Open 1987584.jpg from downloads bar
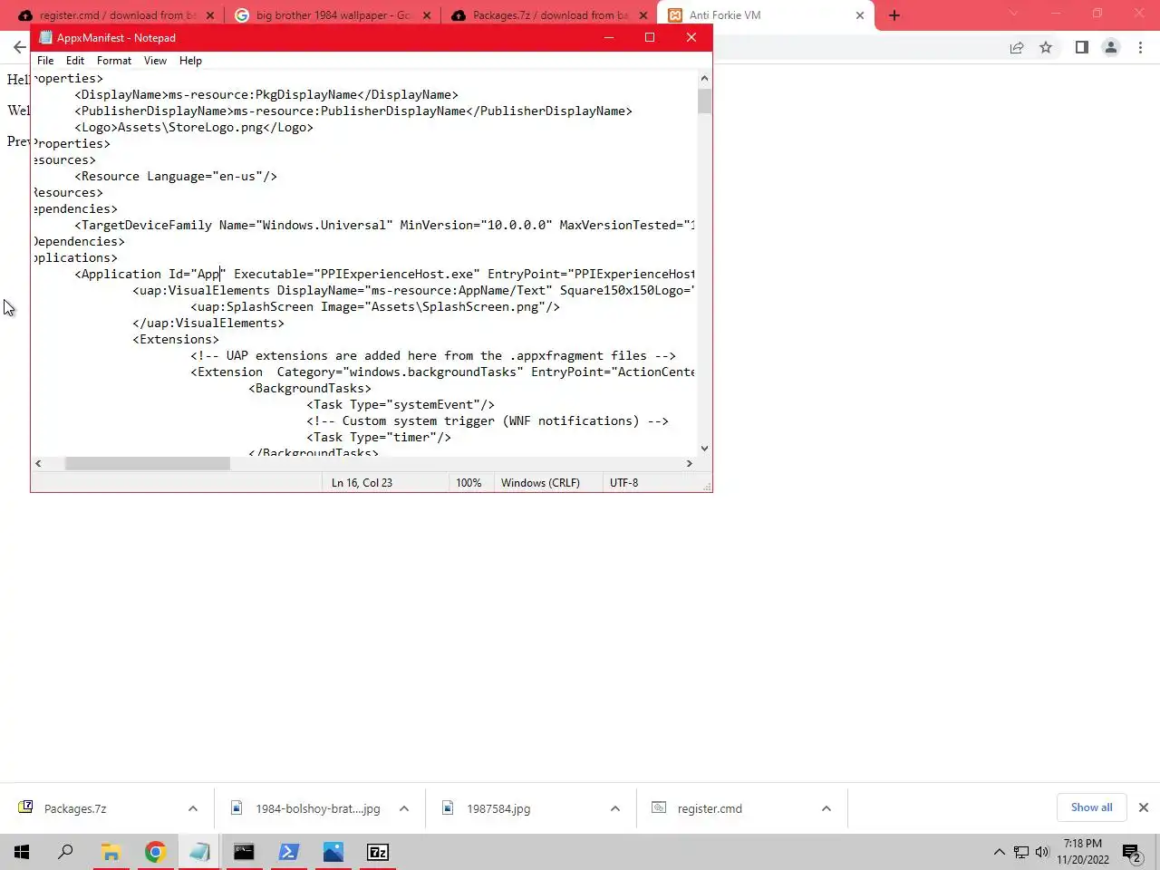1160x870 pixels. click(x=498, y=808)
